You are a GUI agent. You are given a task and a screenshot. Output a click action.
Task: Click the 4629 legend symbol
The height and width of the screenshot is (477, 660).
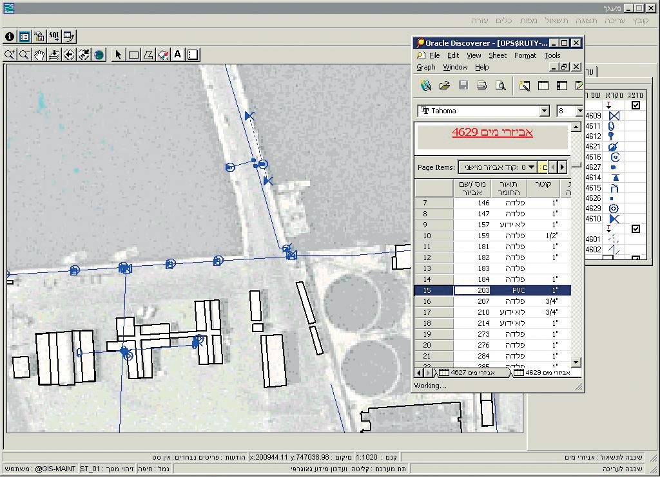click(x=614, y=209)
